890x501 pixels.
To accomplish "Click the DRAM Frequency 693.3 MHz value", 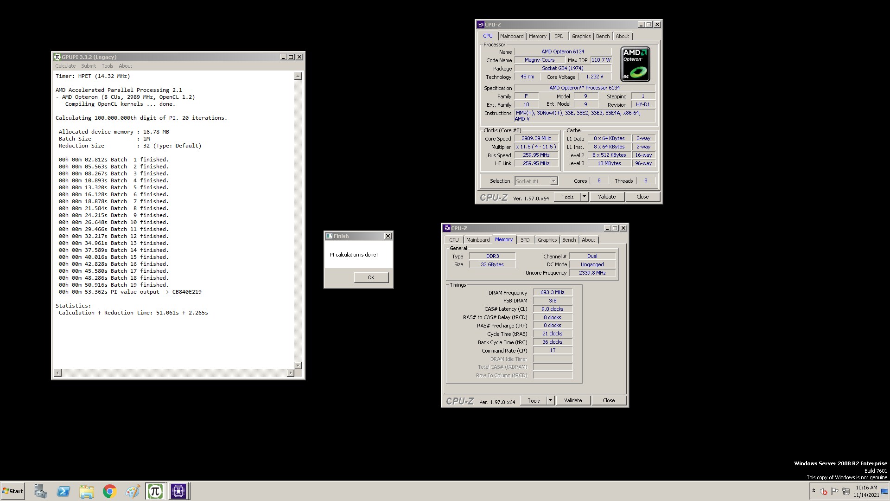I will point(553,293).
